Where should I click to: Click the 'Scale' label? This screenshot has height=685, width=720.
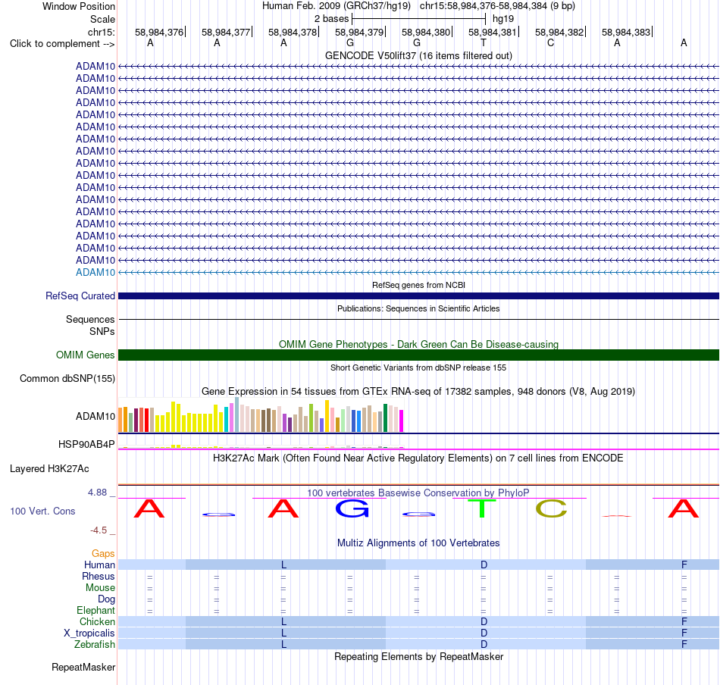click(102, 19)
